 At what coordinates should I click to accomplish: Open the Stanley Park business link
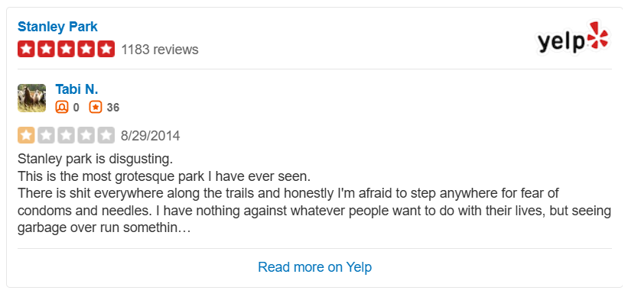(57, 27)
